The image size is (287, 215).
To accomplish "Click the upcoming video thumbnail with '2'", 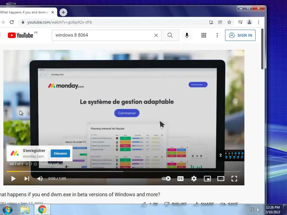I will (x=231, y=155).
